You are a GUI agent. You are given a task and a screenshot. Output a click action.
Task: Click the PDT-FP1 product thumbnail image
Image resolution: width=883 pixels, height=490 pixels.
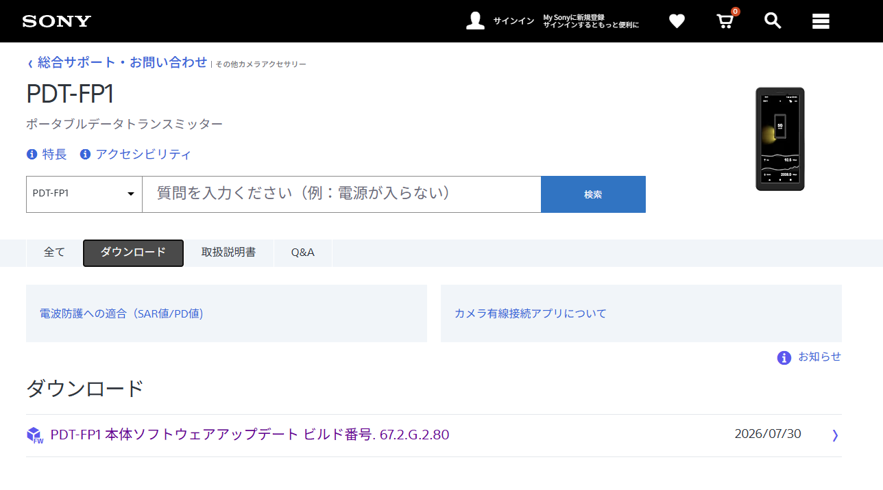[x=780, y=139]
